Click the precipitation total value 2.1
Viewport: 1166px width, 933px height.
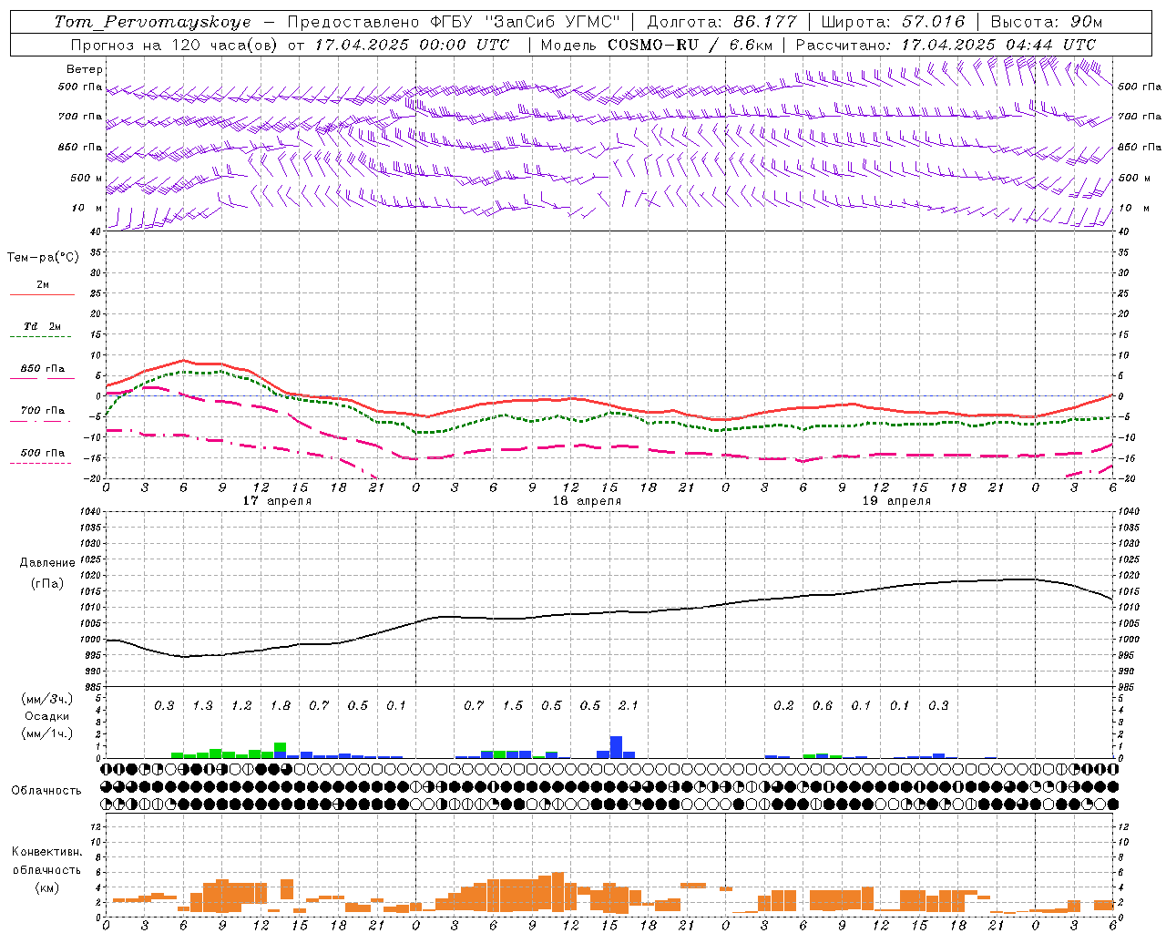pos(628,706)
